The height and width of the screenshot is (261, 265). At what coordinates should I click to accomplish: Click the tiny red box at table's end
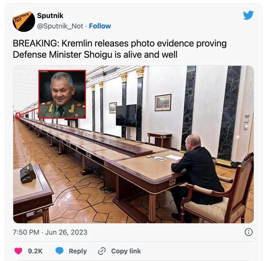point(18,116)
